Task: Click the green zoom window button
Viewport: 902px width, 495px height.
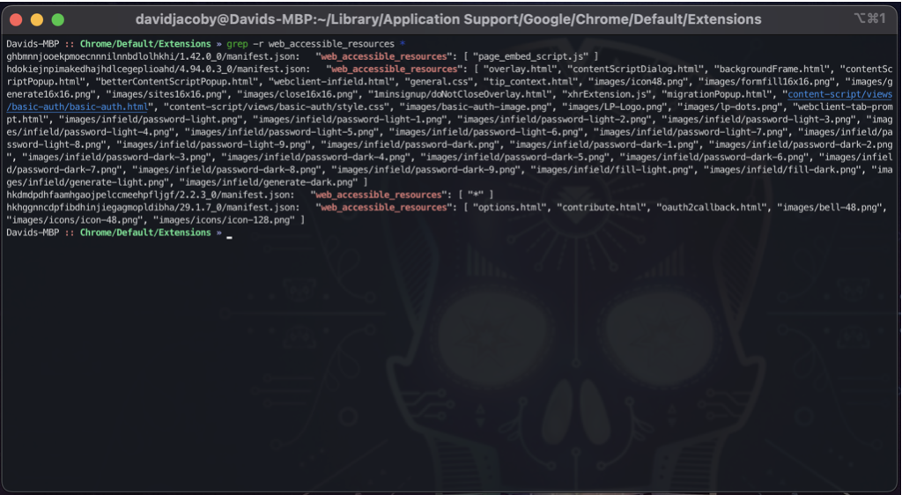Action: [57, 19]
